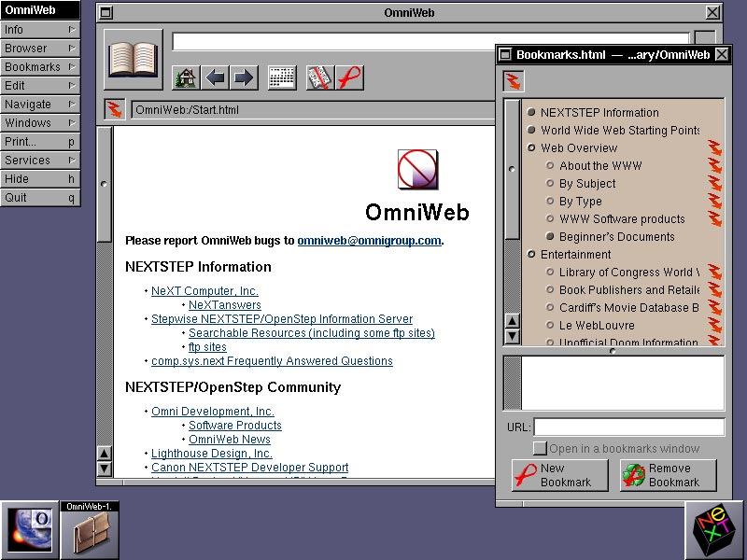Open the NeXTanswers link
This screenshot has height=560, width=747.
click(x=225, y=305)
